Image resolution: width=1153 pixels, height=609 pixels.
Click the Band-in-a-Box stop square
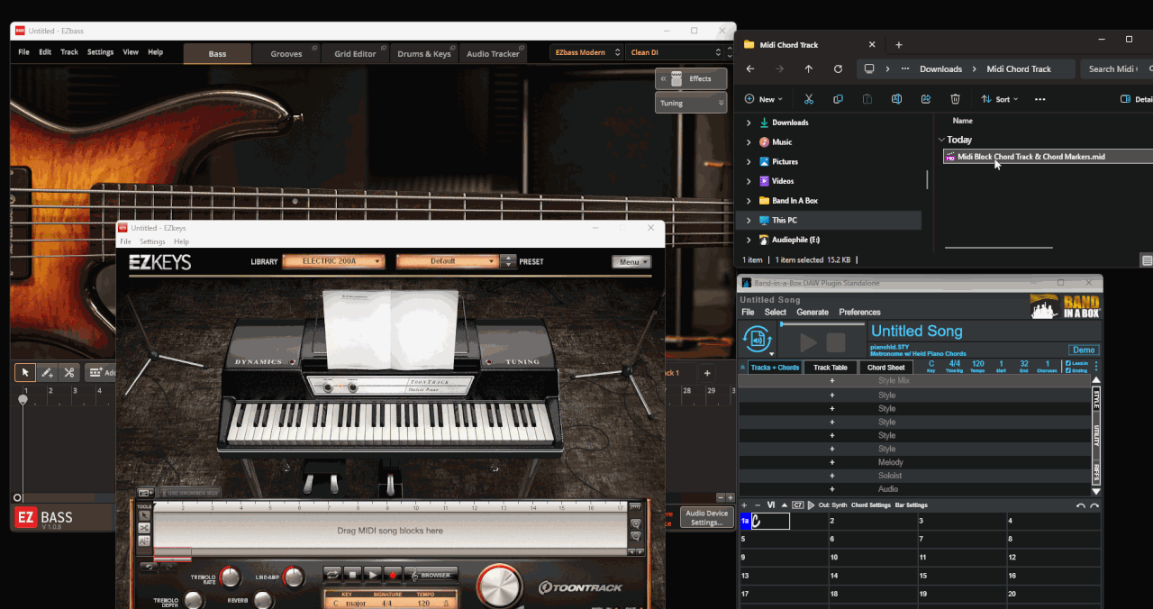click(x=836, y=342)
